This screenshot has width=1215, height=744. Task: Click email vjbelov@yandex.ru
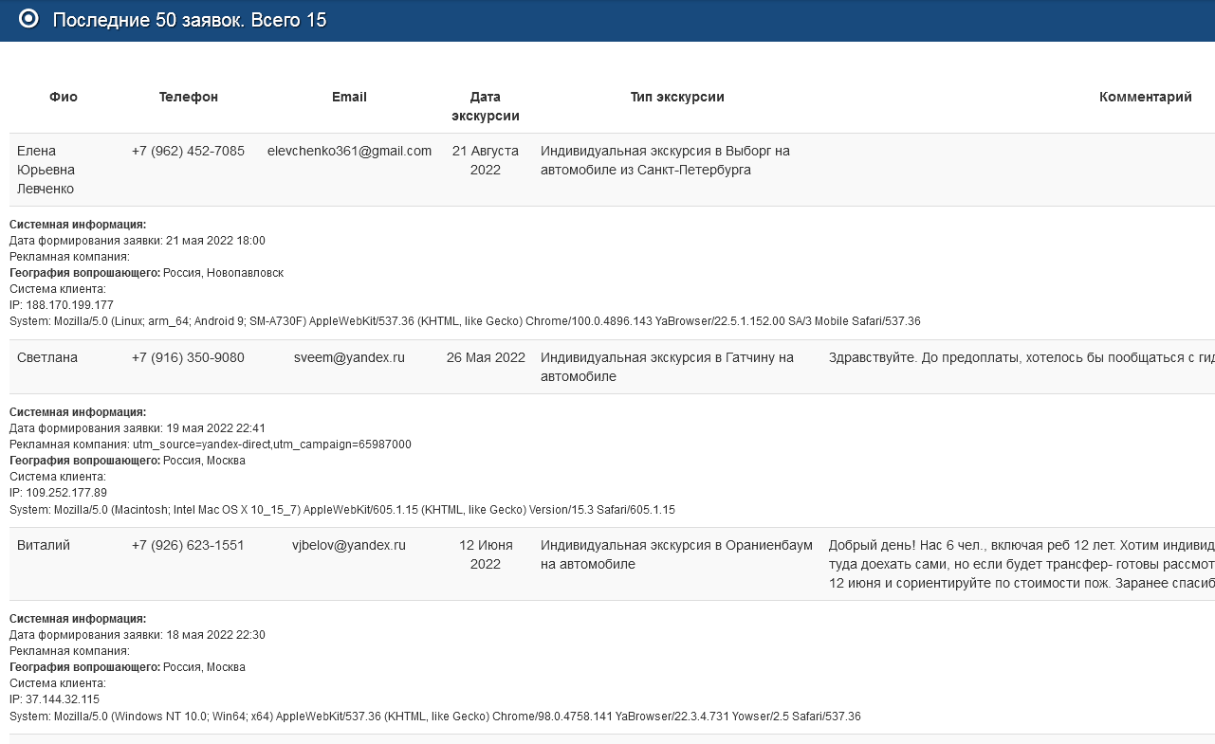[x=349, y=545]
